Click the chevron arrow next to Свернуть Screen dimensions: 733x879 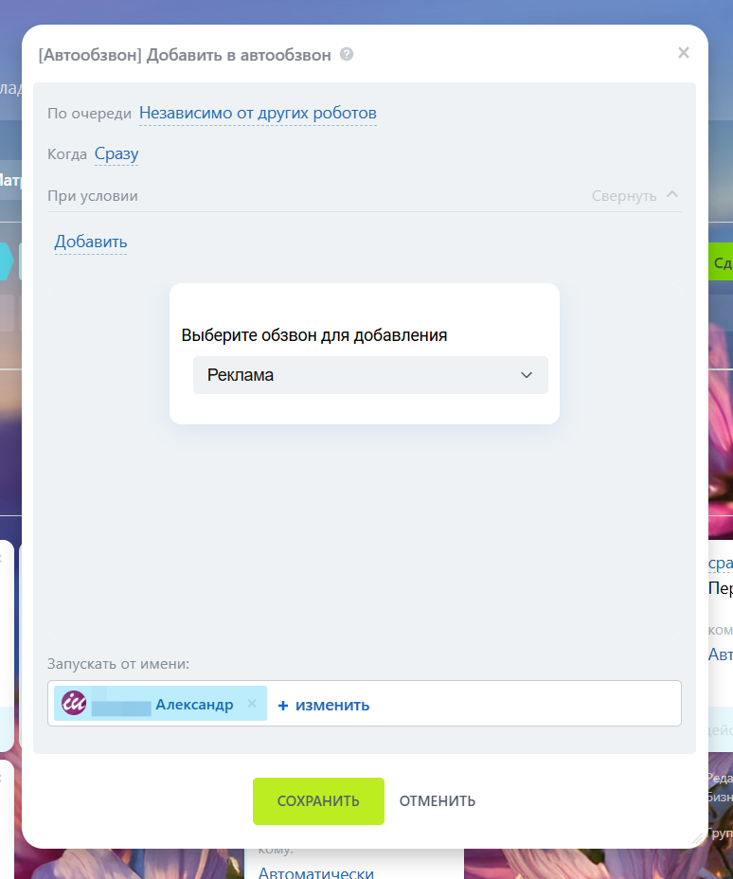(672, 194)
